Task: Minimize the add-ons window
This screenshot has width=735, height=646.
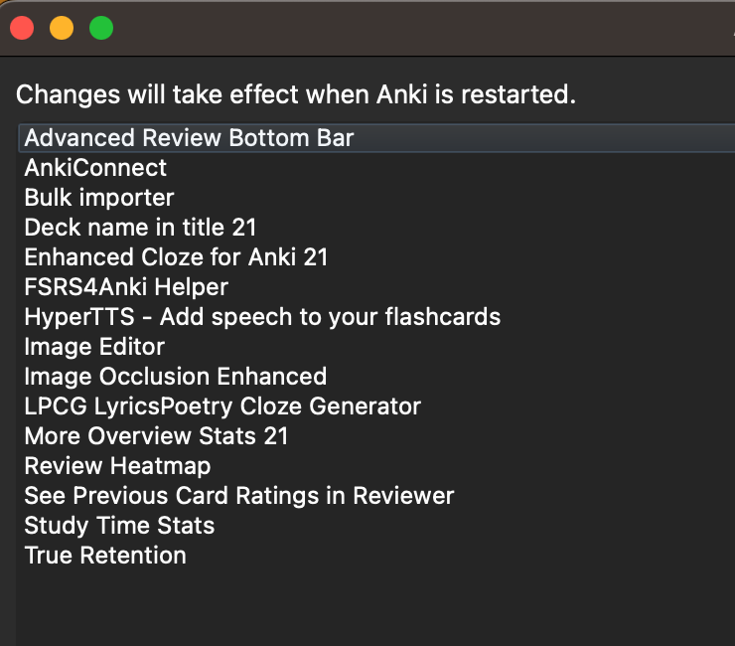Action: (x=62, y=29)
